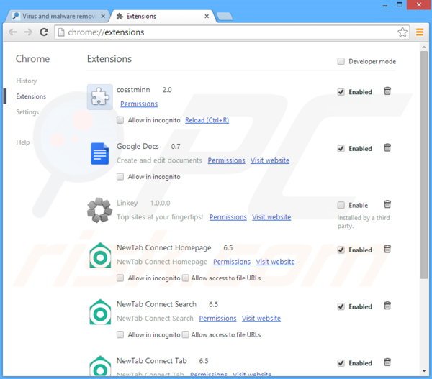Screen dimensions: 432x379
Task: Click the vertical scrollbar thumb
Action: [424, 165]
